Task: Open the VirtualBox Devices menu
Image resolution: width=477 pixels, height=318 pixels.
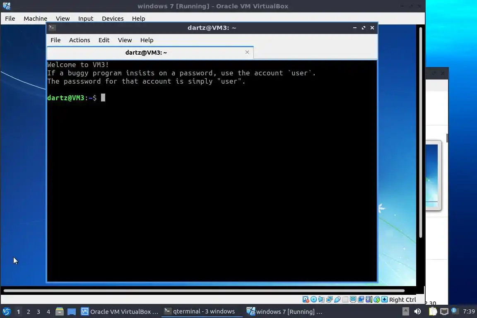Action: [x=113, y=19]
